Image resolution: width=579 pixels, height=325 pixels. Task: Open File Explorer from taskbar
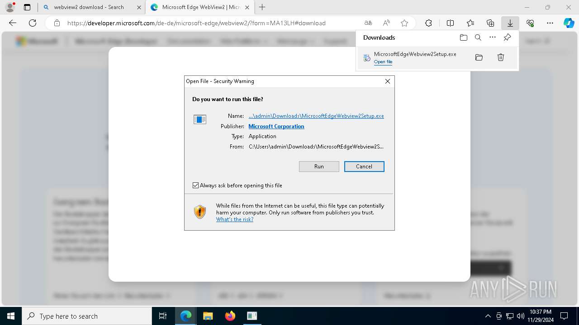(x=208, y=316)
